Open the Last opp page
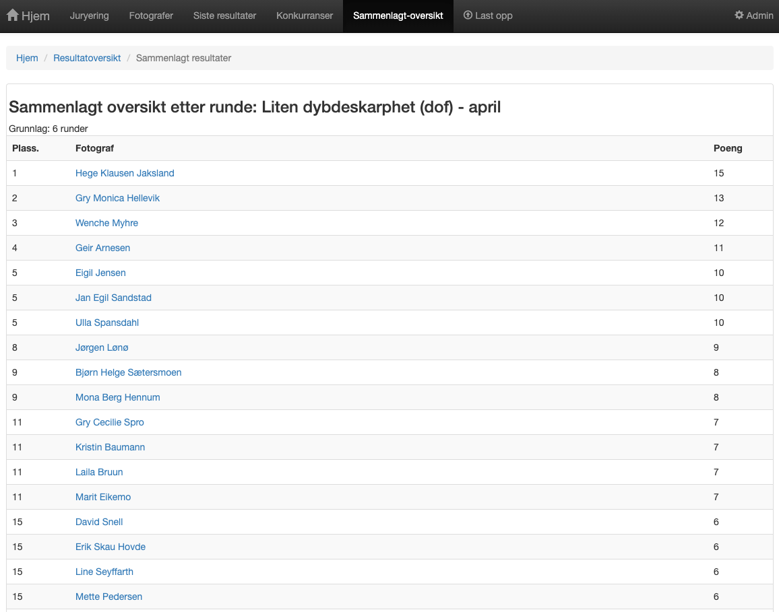The height and width of the screenshot is (612, 779). click(493, 15)
